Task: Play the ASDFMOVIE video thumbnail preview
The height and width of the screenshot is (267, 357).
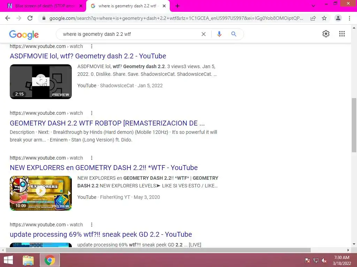Action: coord(41,82)
